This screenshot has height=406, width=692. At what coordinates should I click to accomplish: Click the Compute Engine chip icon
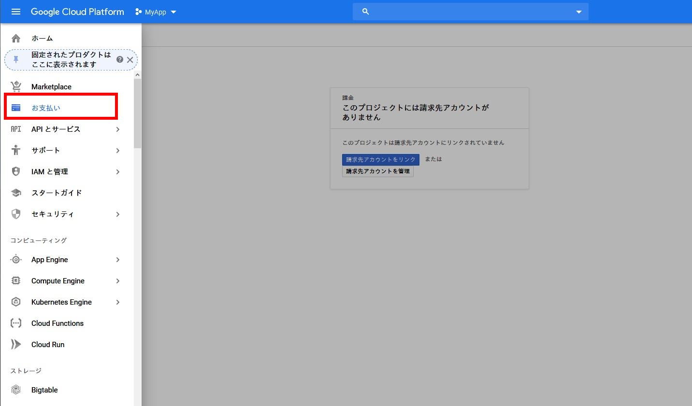click(16, 281)
